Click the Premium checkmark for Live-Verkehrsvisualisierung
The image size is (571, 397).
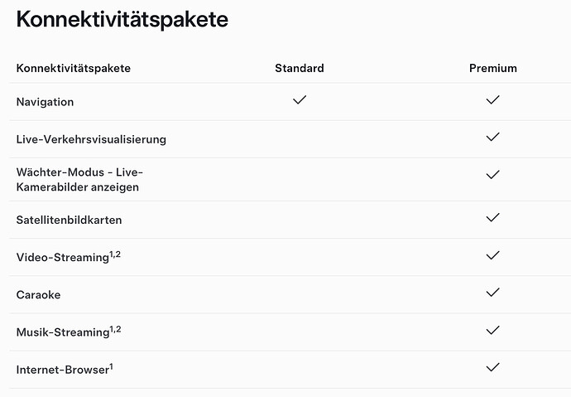(492, 137)
